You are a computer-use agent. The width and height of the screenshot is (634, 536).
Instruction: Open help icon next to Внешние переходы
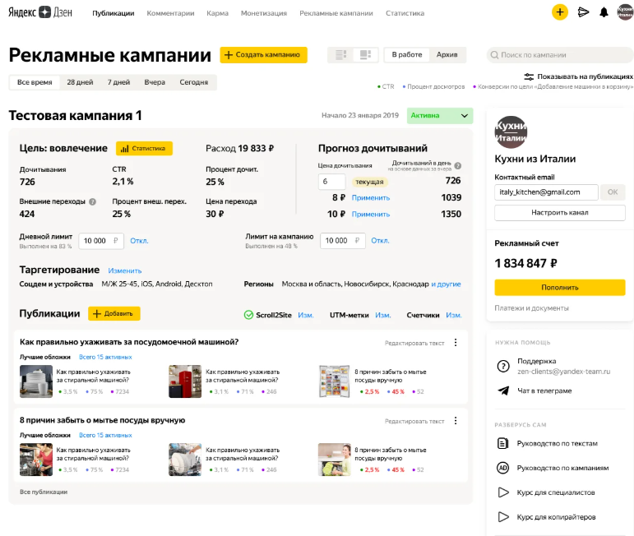[x=92, y=201]
